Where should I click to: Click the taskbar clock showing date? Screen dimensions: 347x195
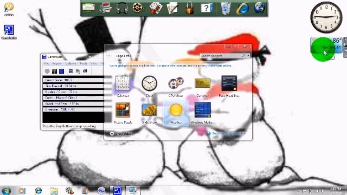pos(336,191)
